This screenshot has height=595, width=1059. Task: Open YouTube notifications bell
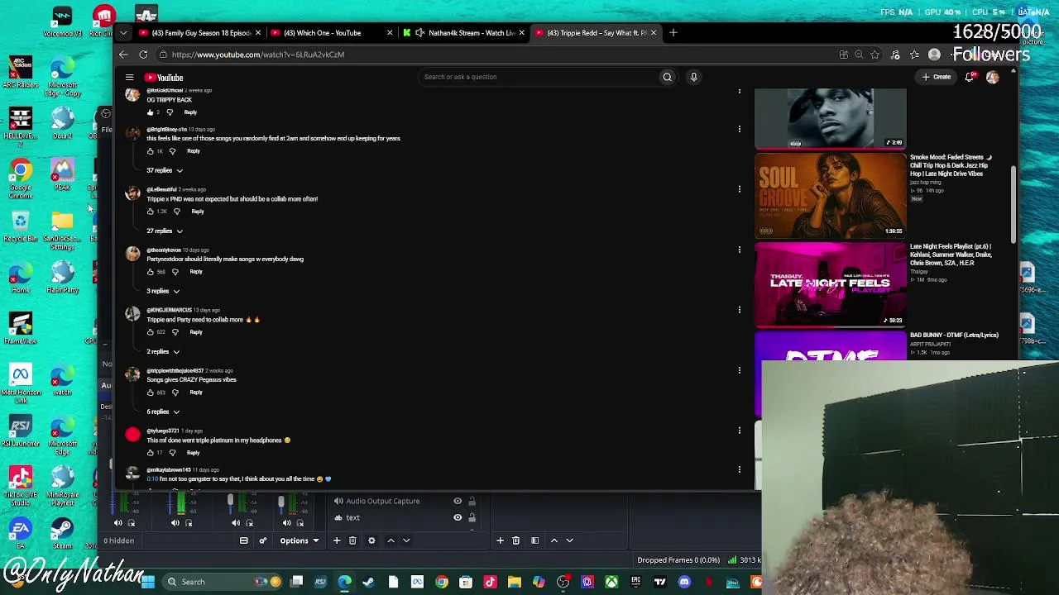970,77
